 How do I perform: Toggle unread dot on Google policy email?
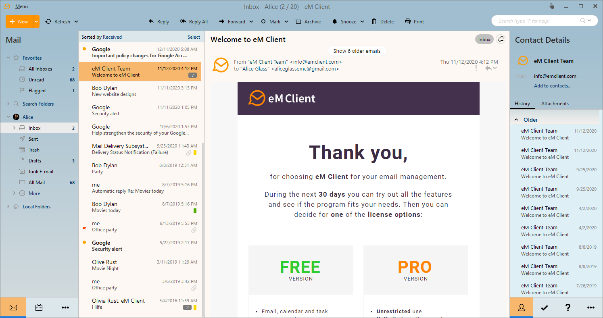(x=84, y=49)
